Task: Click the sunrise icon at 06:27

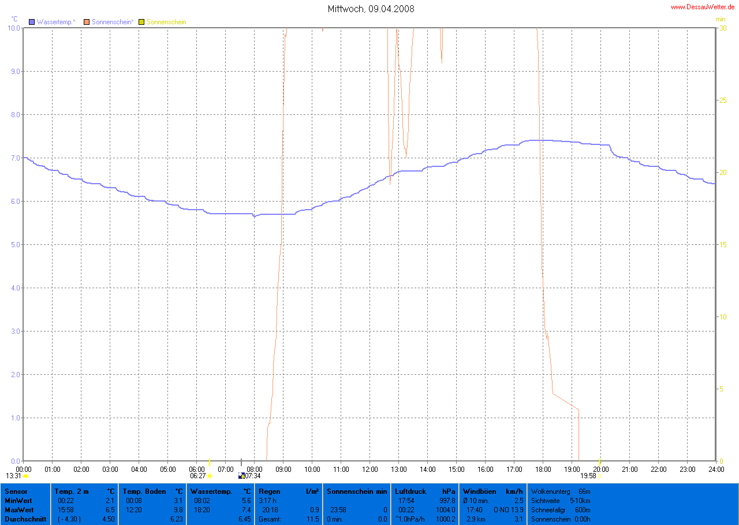Action: [209, 476]
